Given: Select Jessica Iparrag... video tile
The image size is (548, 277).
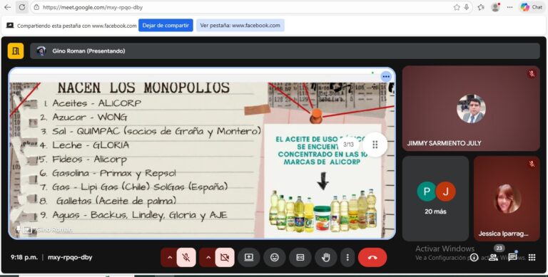Looking at the screenshot, I should point(507,199).
